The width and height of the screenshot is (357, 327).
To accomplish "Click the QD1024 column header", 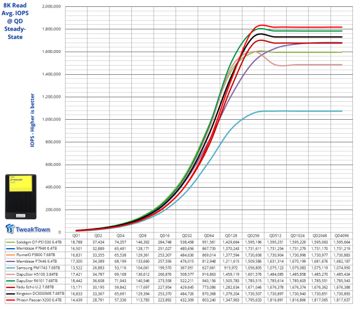I will pyautogui.click(x=298, y=235).
